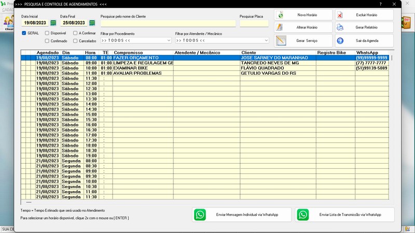This screenshot has width=415, height=233.
Task: Click the Excluir Horário red X icon
Action: coord(340,15)
